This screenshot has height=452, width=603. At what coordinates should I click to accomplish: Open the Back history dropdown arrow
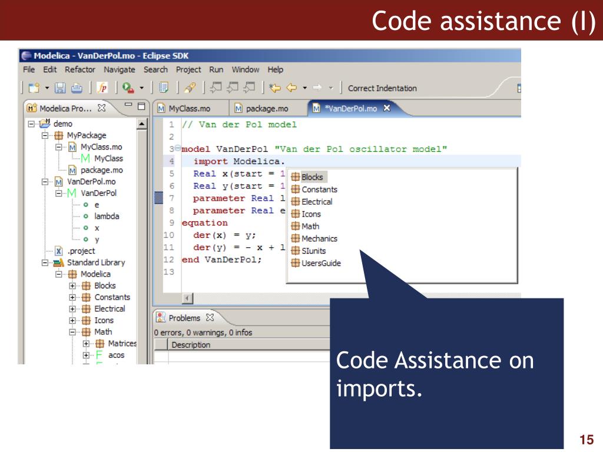(x=304, y=88)
